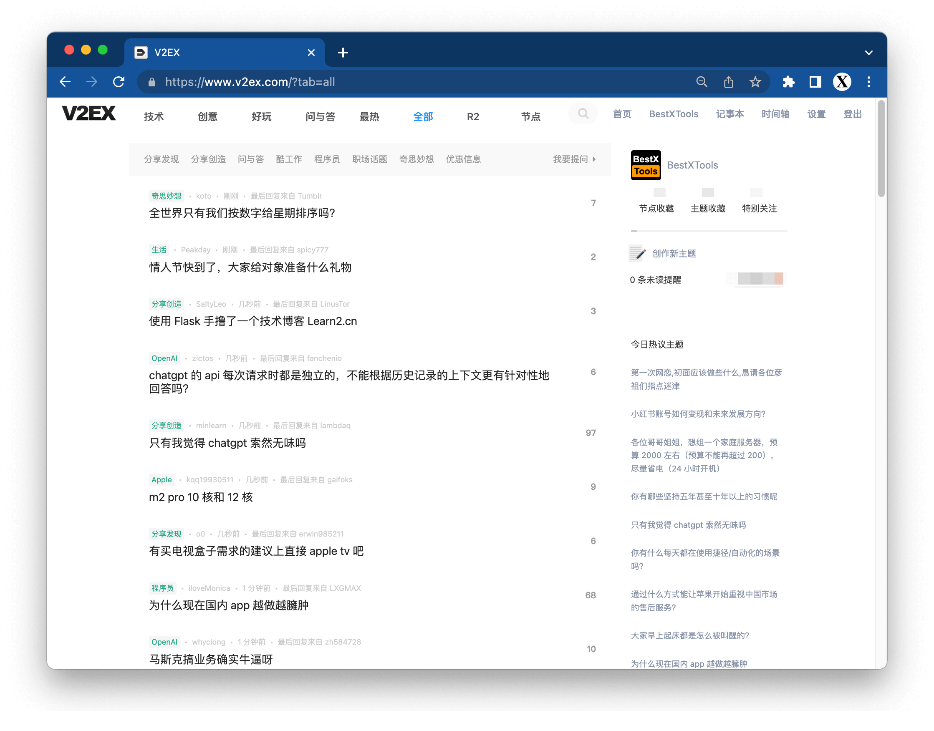The height and width of the screenshot is (731, 934).
Task: Click reply count 97
Action: coord(590,433)
